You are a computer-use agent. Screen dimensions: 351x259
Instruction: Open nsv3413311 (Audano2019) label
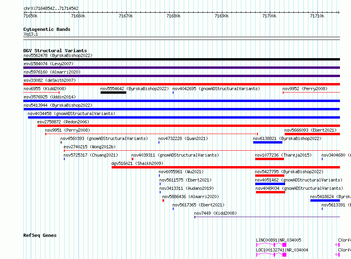tap(187, 188)
